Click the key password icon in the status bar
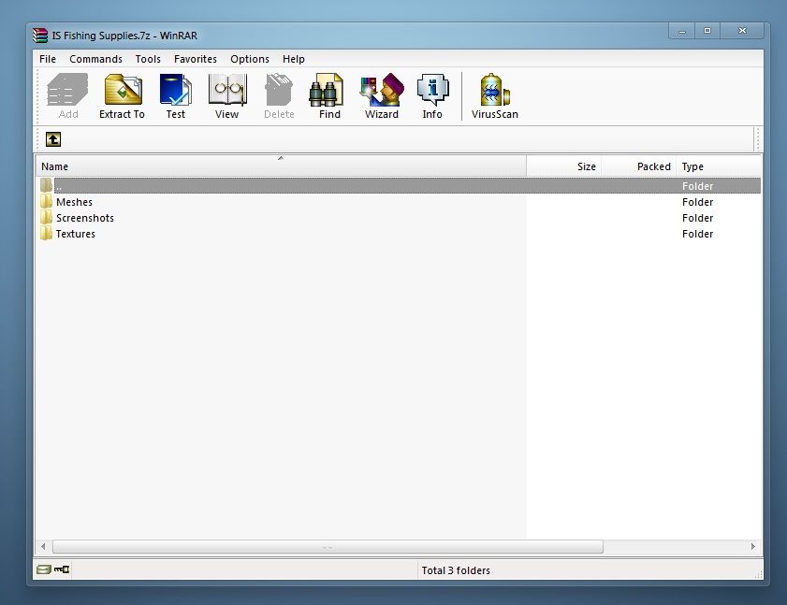 62,569
